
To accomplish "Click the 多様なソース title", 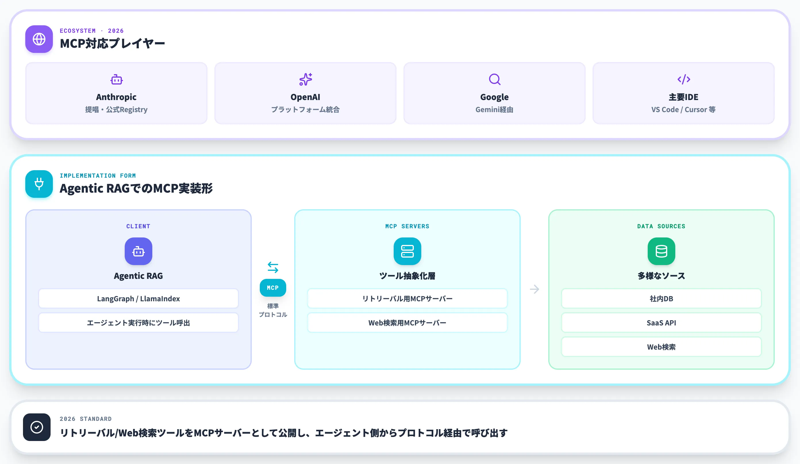I will coord(661,276).
